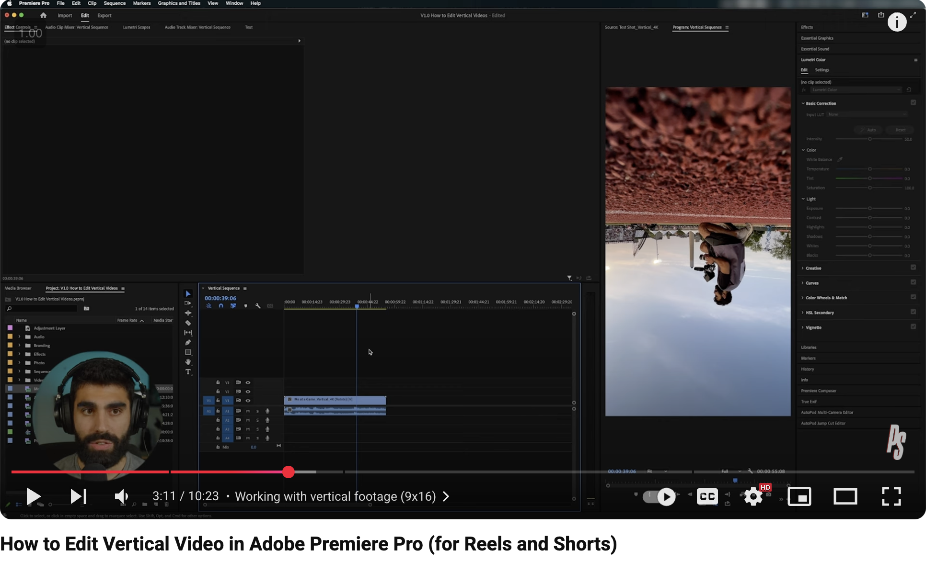Viewport: 926px width, 561px height.
Task: Collapse the Basic Correction section
Action: 803,103
